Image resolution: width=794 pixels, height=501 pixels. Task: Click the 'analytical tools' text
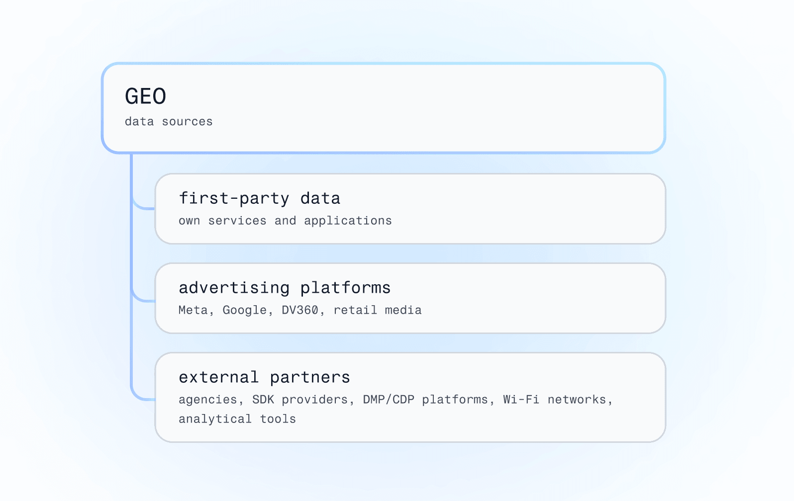pyautogui.click(x=237, y=419)
